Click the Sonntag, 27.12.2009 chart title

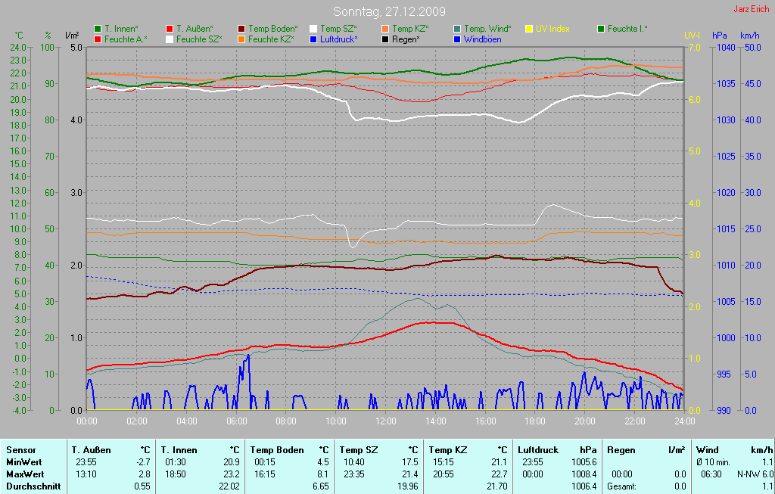pyautogui.click(x=389, y=11)
